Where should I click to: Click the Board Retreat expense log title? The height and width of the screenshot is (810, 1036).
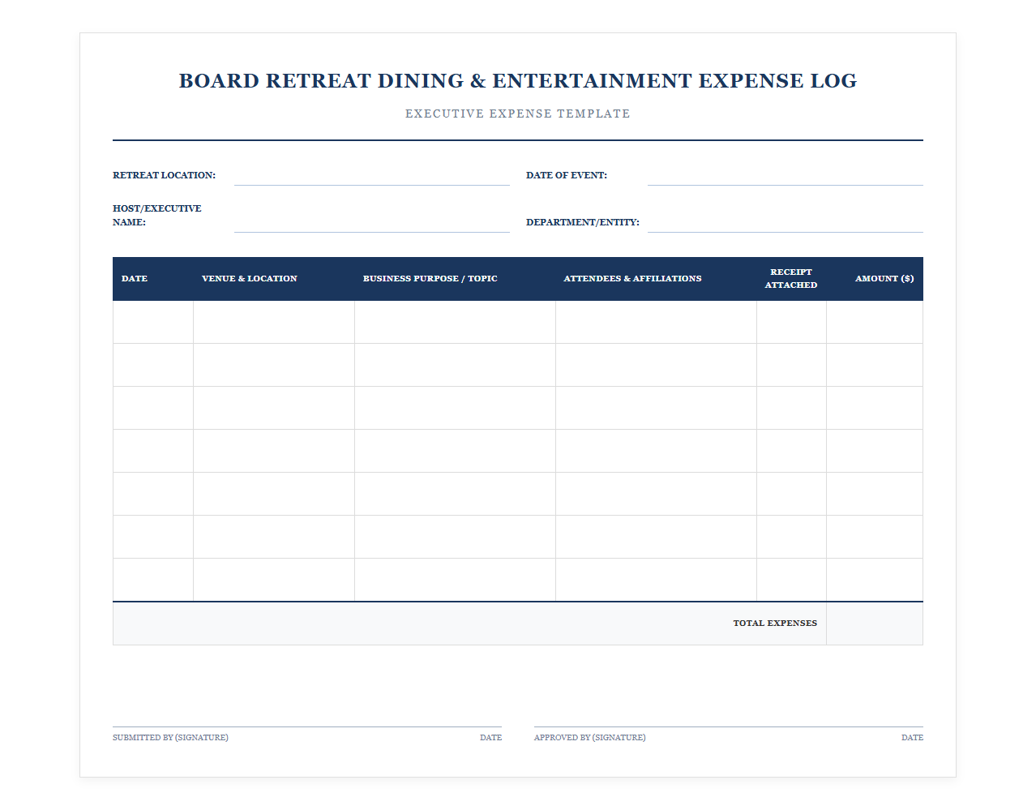click(517, 81)
